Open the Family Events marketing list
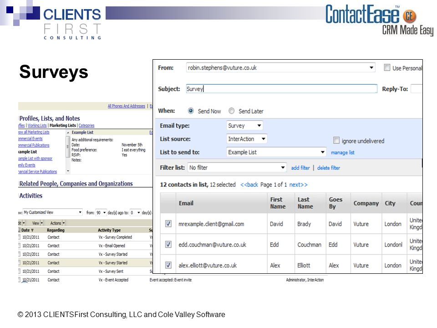This screenshot has height=328, width=437. 27,165
